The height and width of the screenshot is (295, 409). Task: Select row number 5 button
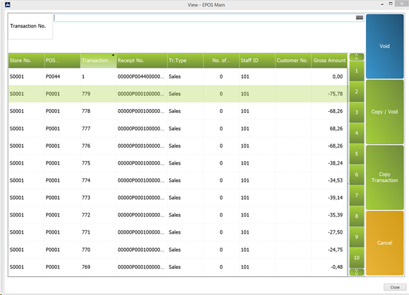point(357,154)
